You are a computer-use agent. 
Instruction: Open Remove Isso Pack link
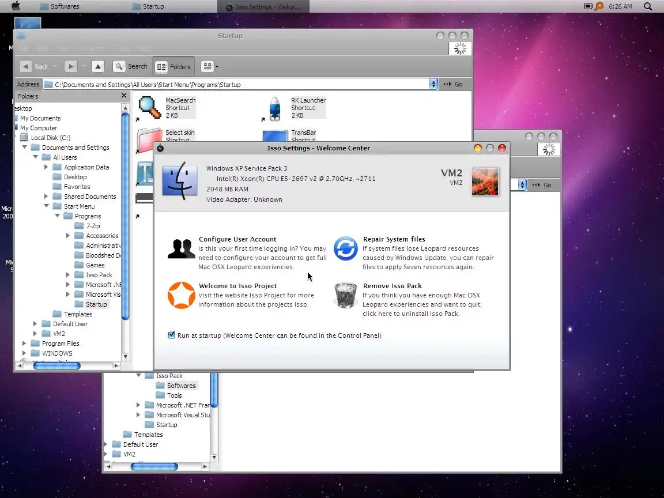393,286
